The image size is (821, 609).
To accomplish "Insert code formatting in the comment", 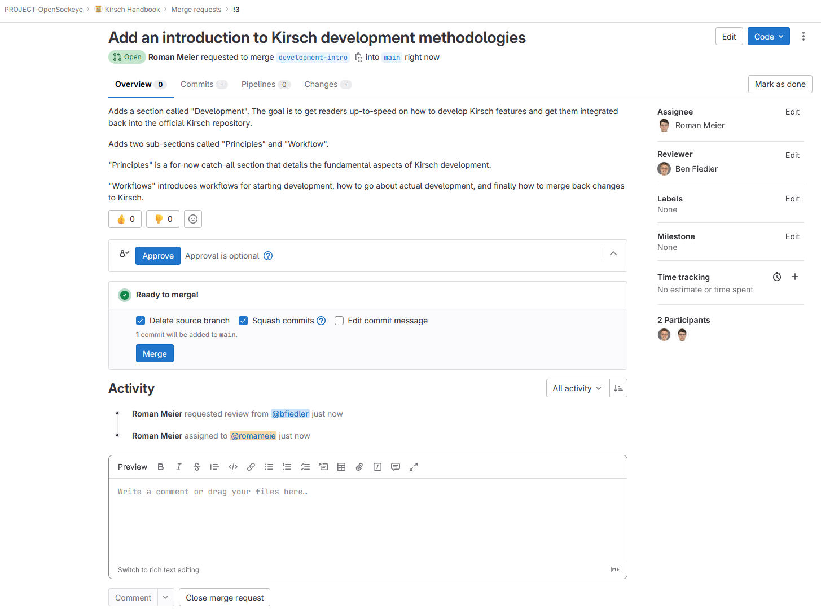I will (233, 467).
